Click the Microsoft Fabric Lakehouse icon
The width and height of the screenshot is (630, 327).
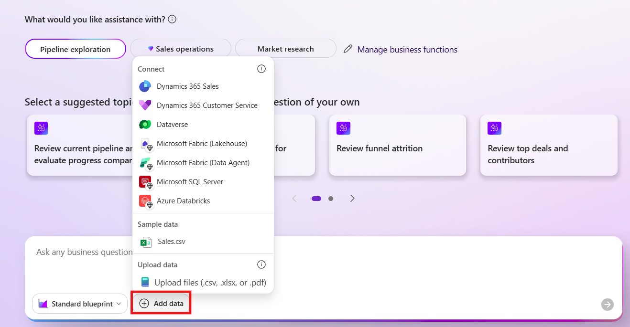(x=145, y=144)
